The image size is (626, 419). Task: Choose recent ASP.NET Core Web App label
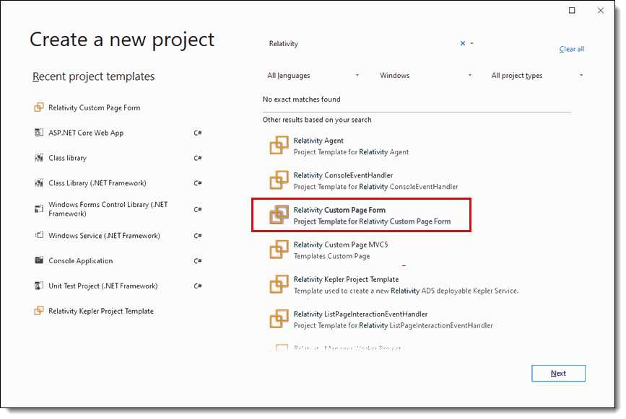[86, 133]
